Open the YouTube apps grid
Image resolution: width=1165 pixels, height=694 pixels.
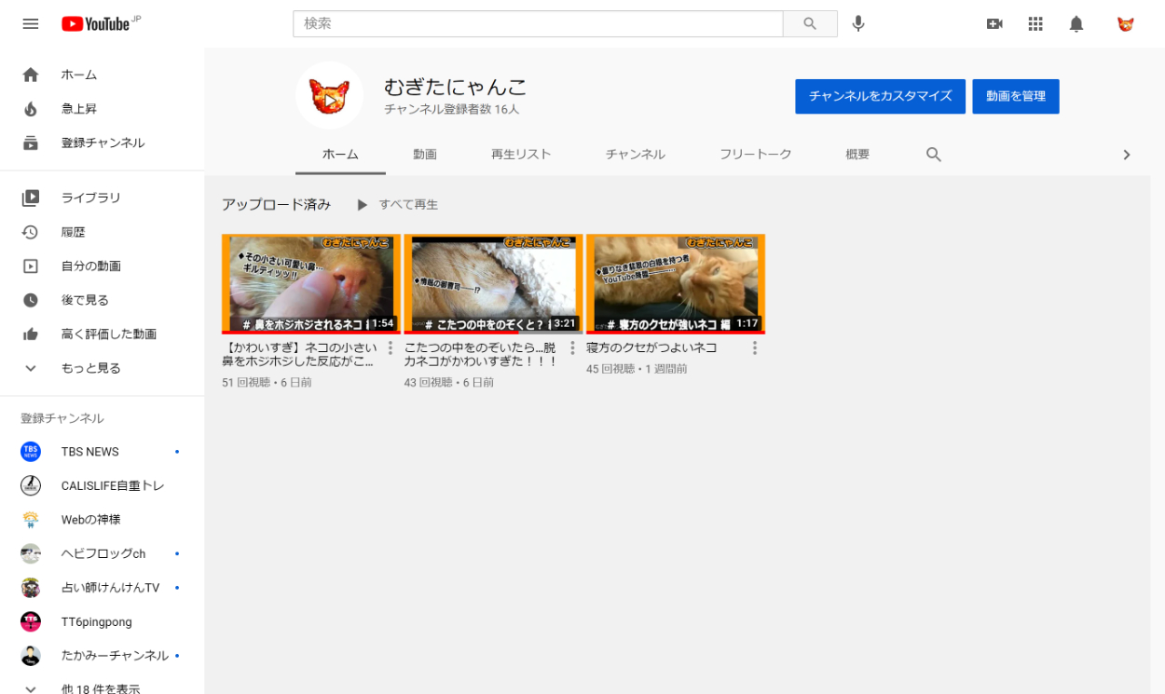[x=1035, y=24]
